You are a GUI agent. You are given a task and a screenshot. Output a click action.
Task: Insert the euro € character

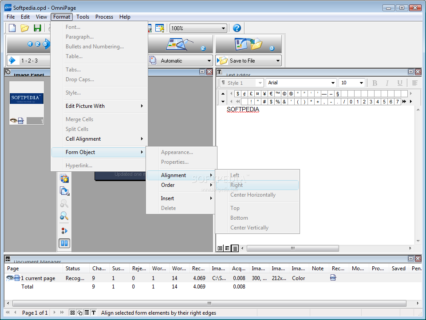point(271,94)
